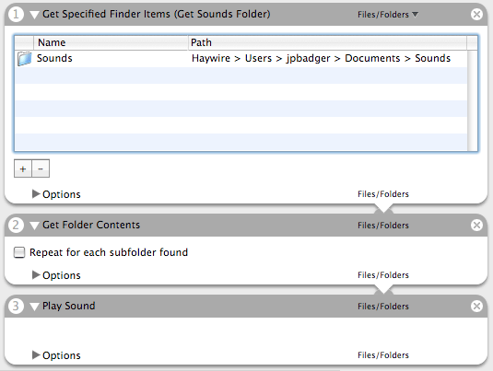Click step number 1 badge
The image size is (493, 371).
[x=16, y=15]
